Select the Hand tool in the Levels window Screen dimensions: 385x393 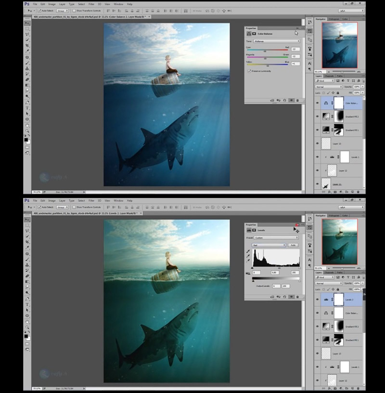27,322
